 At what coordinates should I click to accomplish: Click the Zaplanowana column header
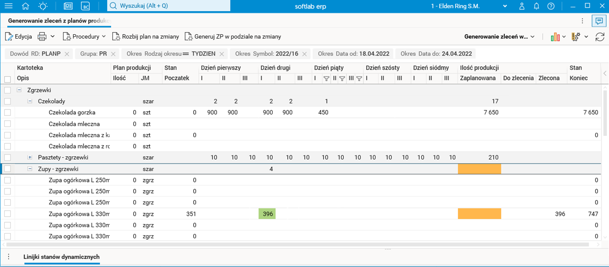[x=477, y=78]
